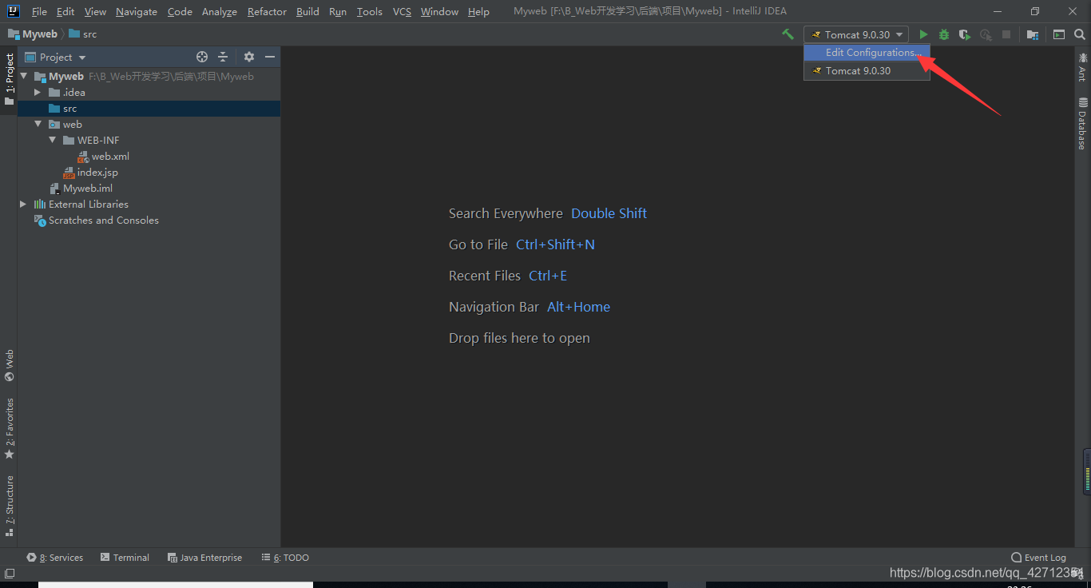Expand the .idea folder
The height and width of the screenshot is (588, 1091).
(x=38, y=93)
